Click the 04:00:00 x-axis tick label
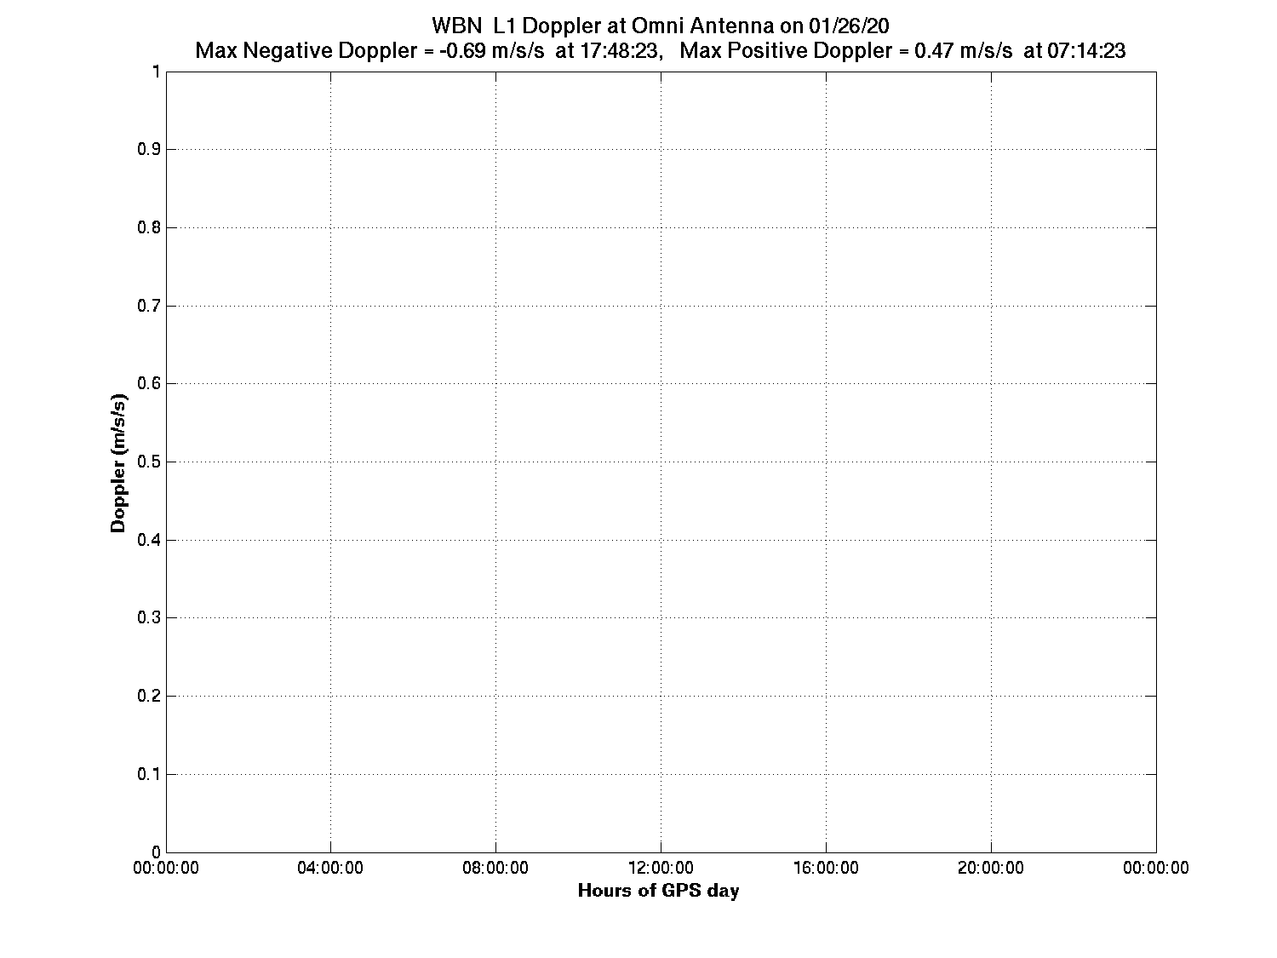The width and height of the screenshot is (1277, 958). (x=330, y=868)
